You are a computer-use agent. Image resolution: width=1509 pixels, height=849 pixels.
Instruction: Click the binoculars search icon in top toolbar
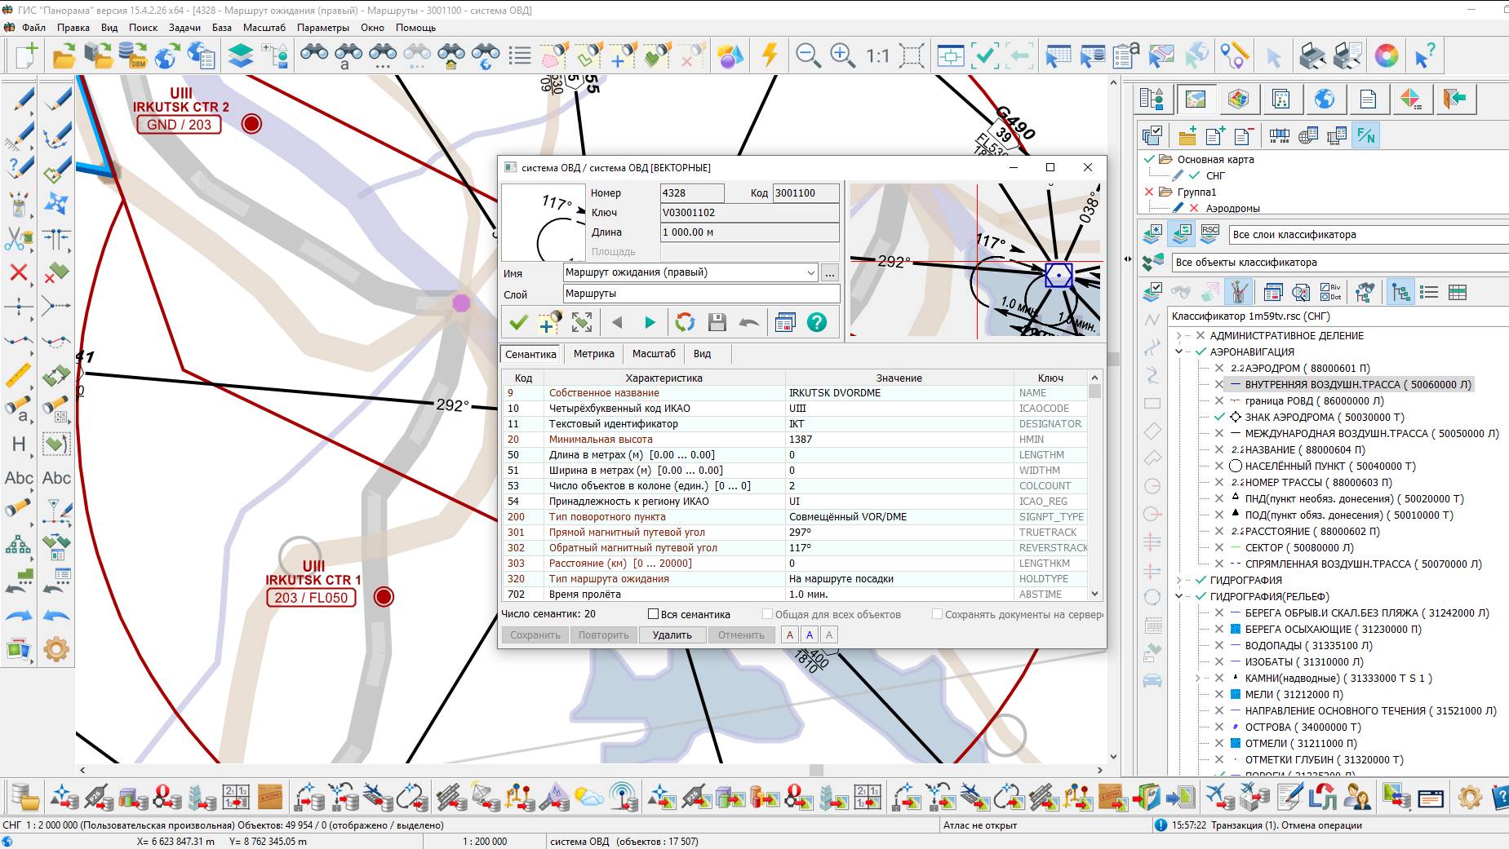click(x=314, y=55)
